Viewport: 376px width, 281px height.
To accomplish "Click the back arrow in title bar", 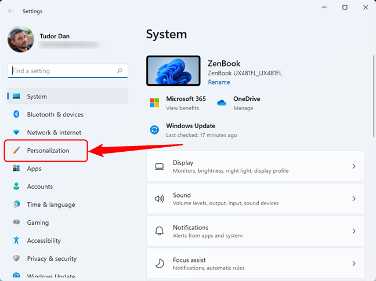I will 11,11.
